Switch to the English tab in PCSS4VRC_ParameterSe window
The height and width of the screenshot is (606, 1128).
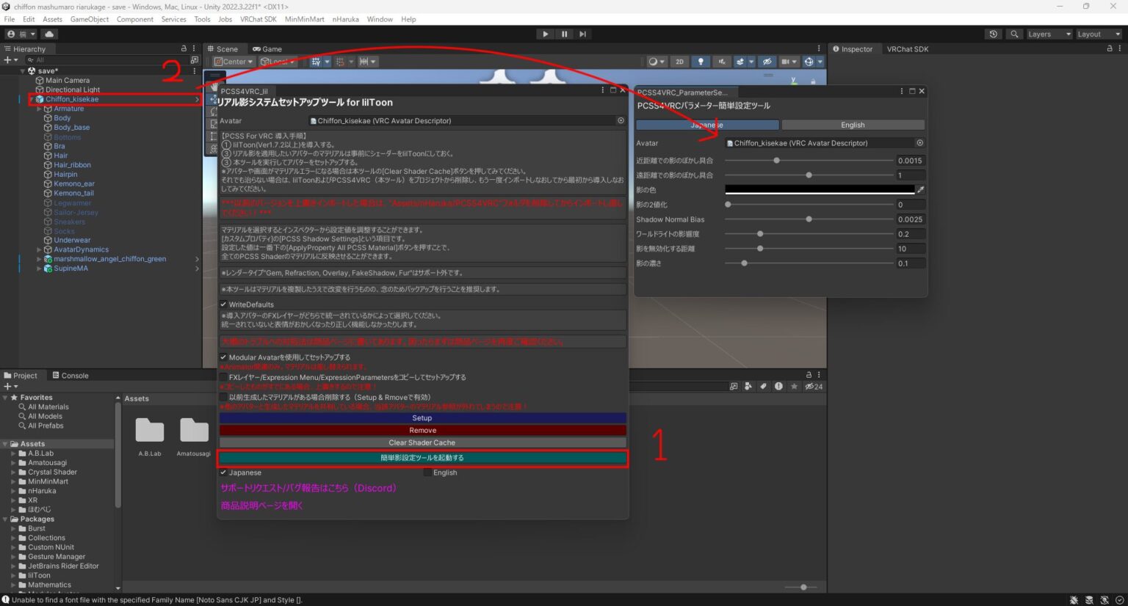tap(852, 125)
